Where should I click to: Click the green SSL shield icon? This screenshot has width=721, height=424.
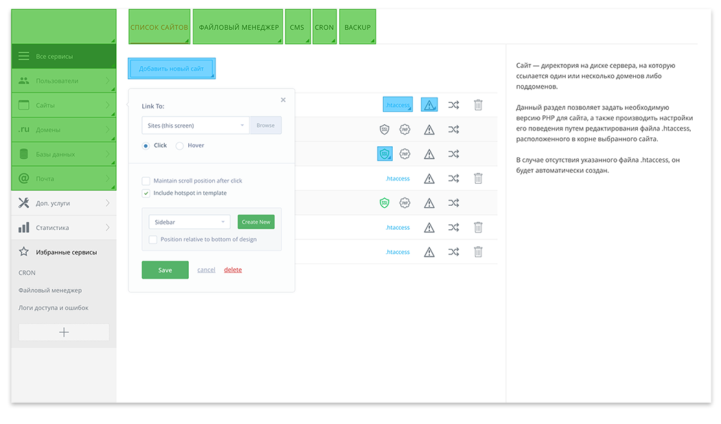384,202
